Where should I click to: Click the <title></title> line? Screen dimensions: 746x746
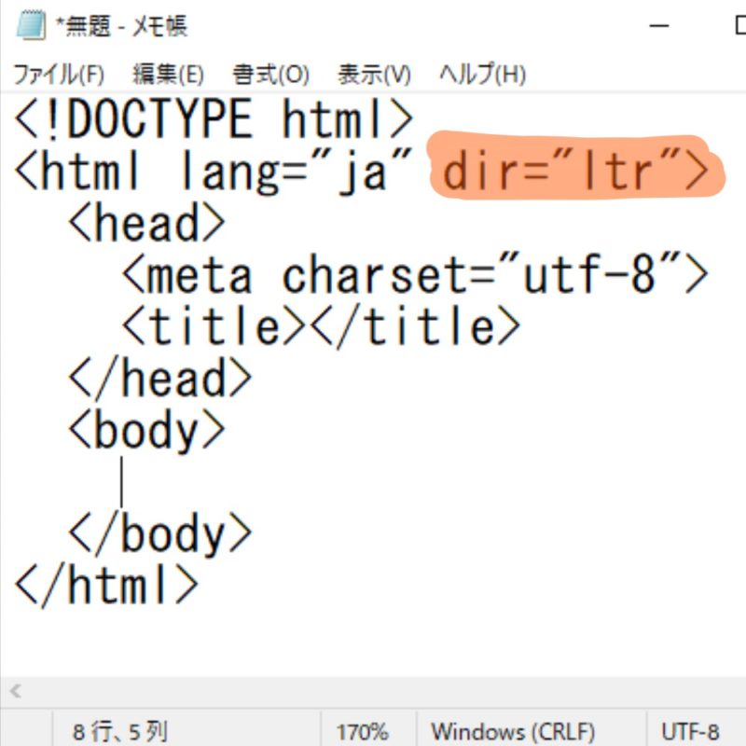(x=321, y=326)
